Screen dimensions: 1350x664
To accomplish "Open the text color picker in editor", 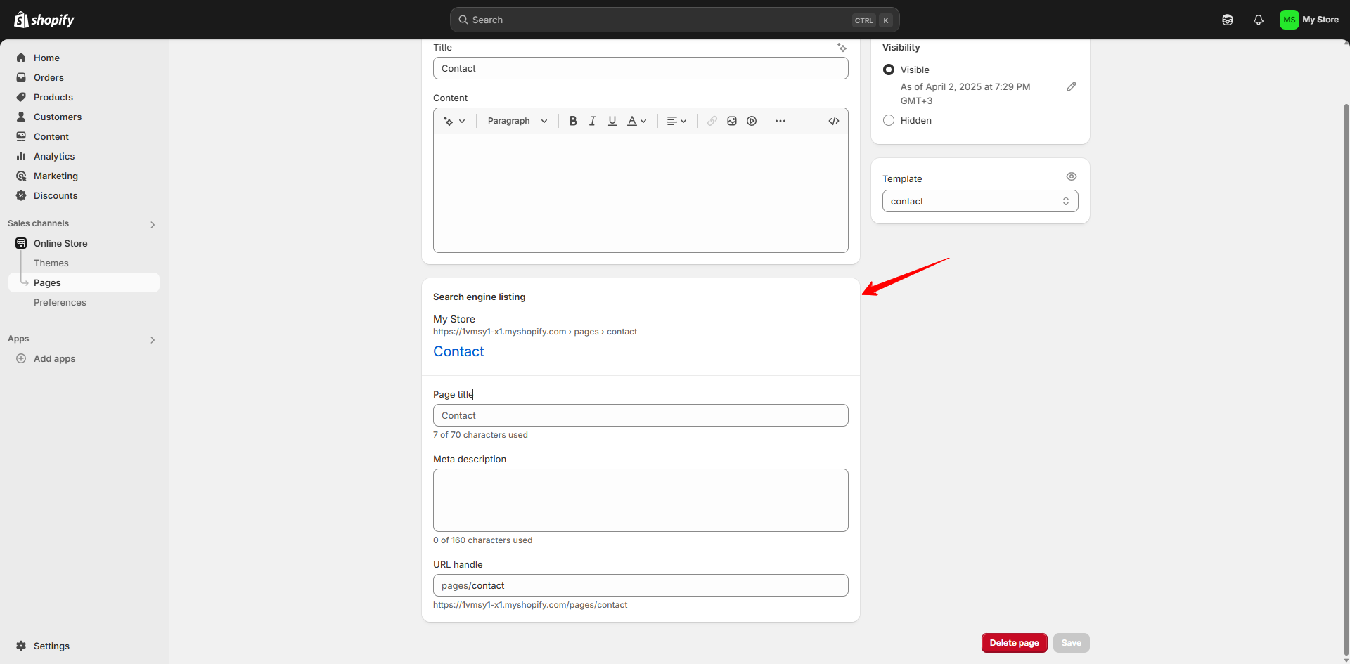I will (x=636, y=120).
